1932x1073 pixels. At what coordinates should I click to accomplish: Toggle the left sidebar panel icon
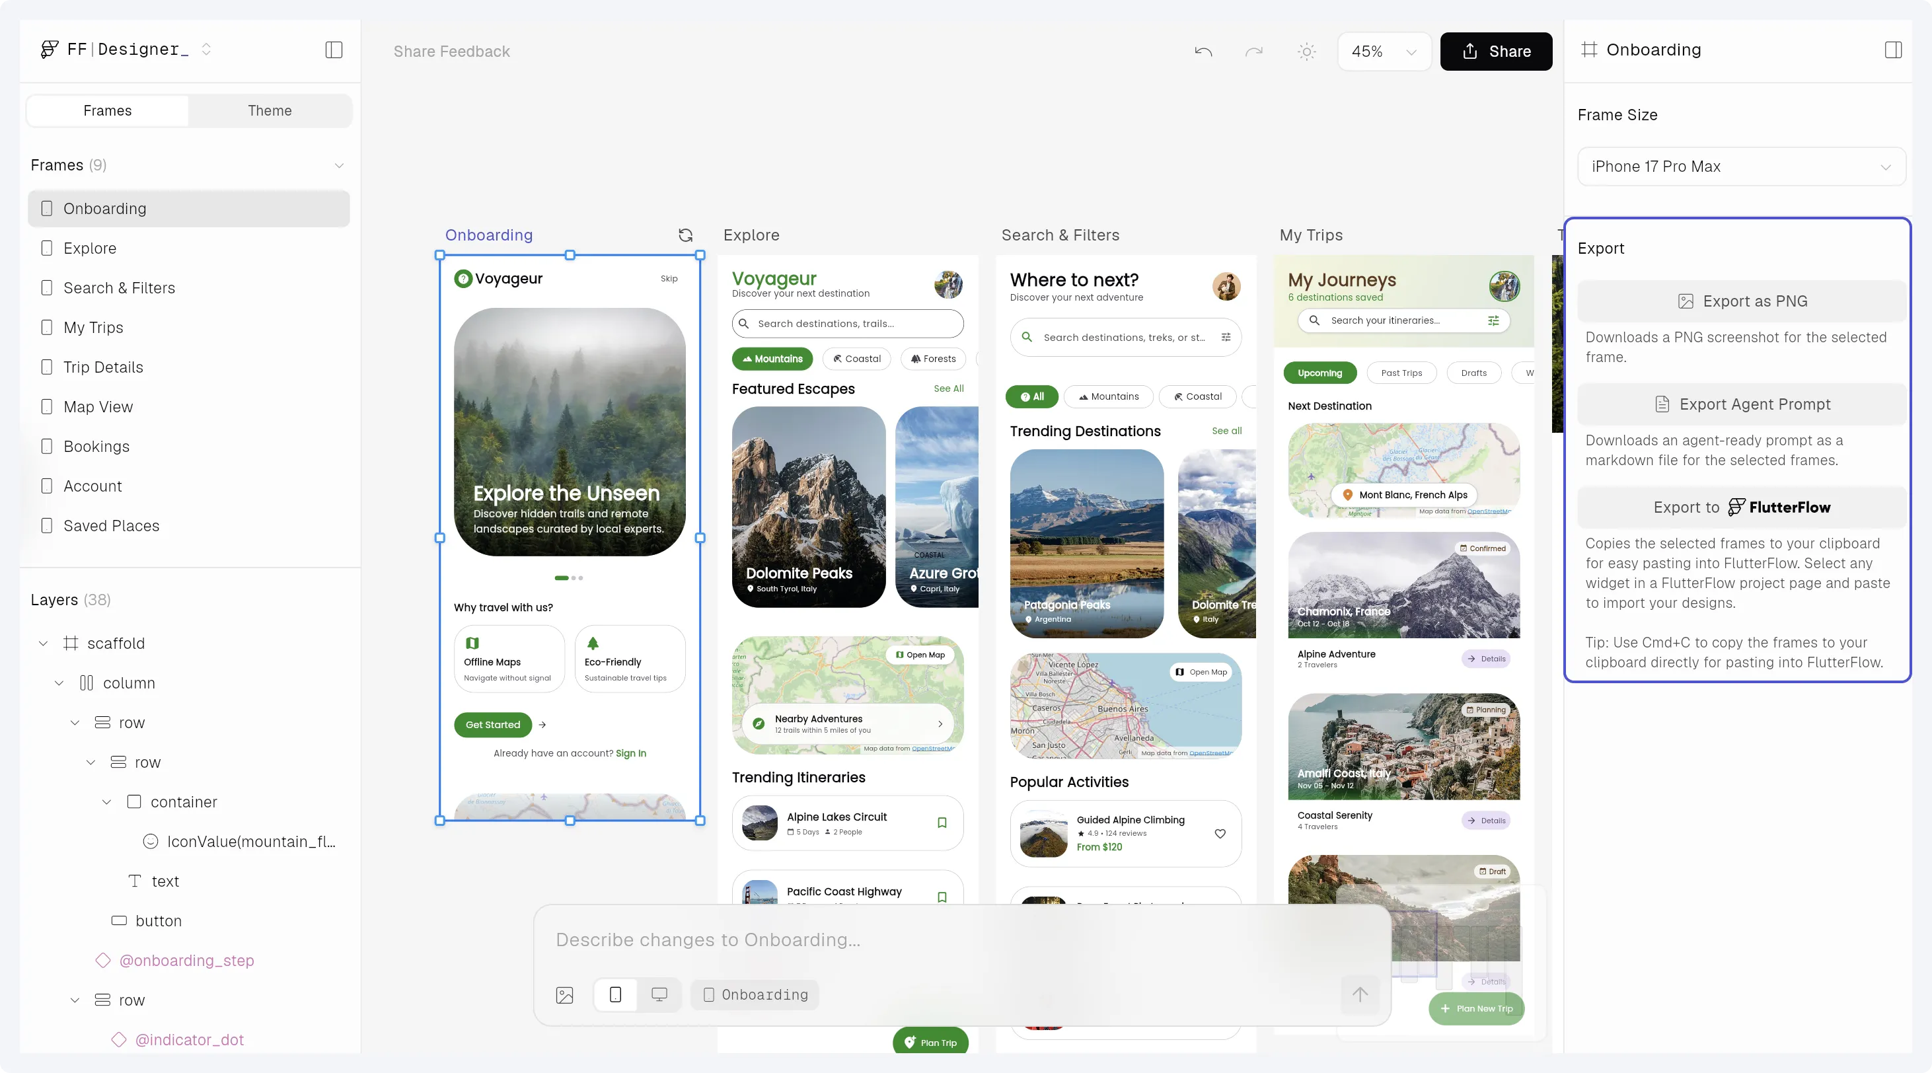coord(334,50)
